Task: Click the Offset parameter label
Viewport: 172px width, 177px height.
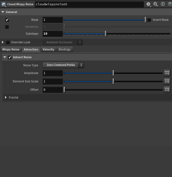Action: (34, 90)
